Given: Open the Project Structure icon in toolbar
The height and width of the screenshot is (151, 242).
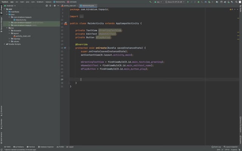Looking at the screenshot, I should point(217,2).
